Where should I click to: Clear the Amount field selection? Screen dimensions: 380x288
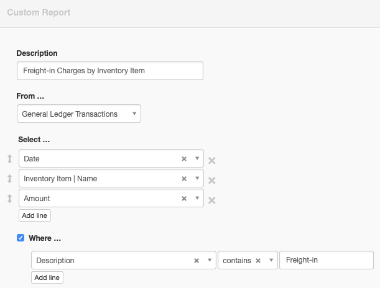184,199
